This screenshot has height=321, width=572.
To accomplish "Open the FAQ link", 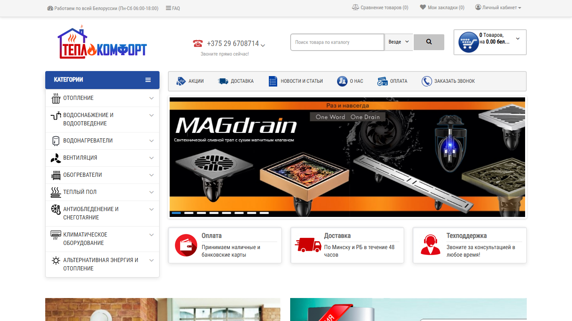I will (x=173, y=8).
